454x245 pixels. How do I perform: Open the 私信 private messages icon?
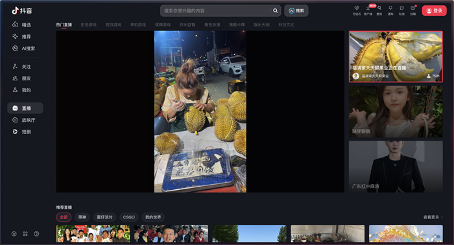tap(401, 10)
